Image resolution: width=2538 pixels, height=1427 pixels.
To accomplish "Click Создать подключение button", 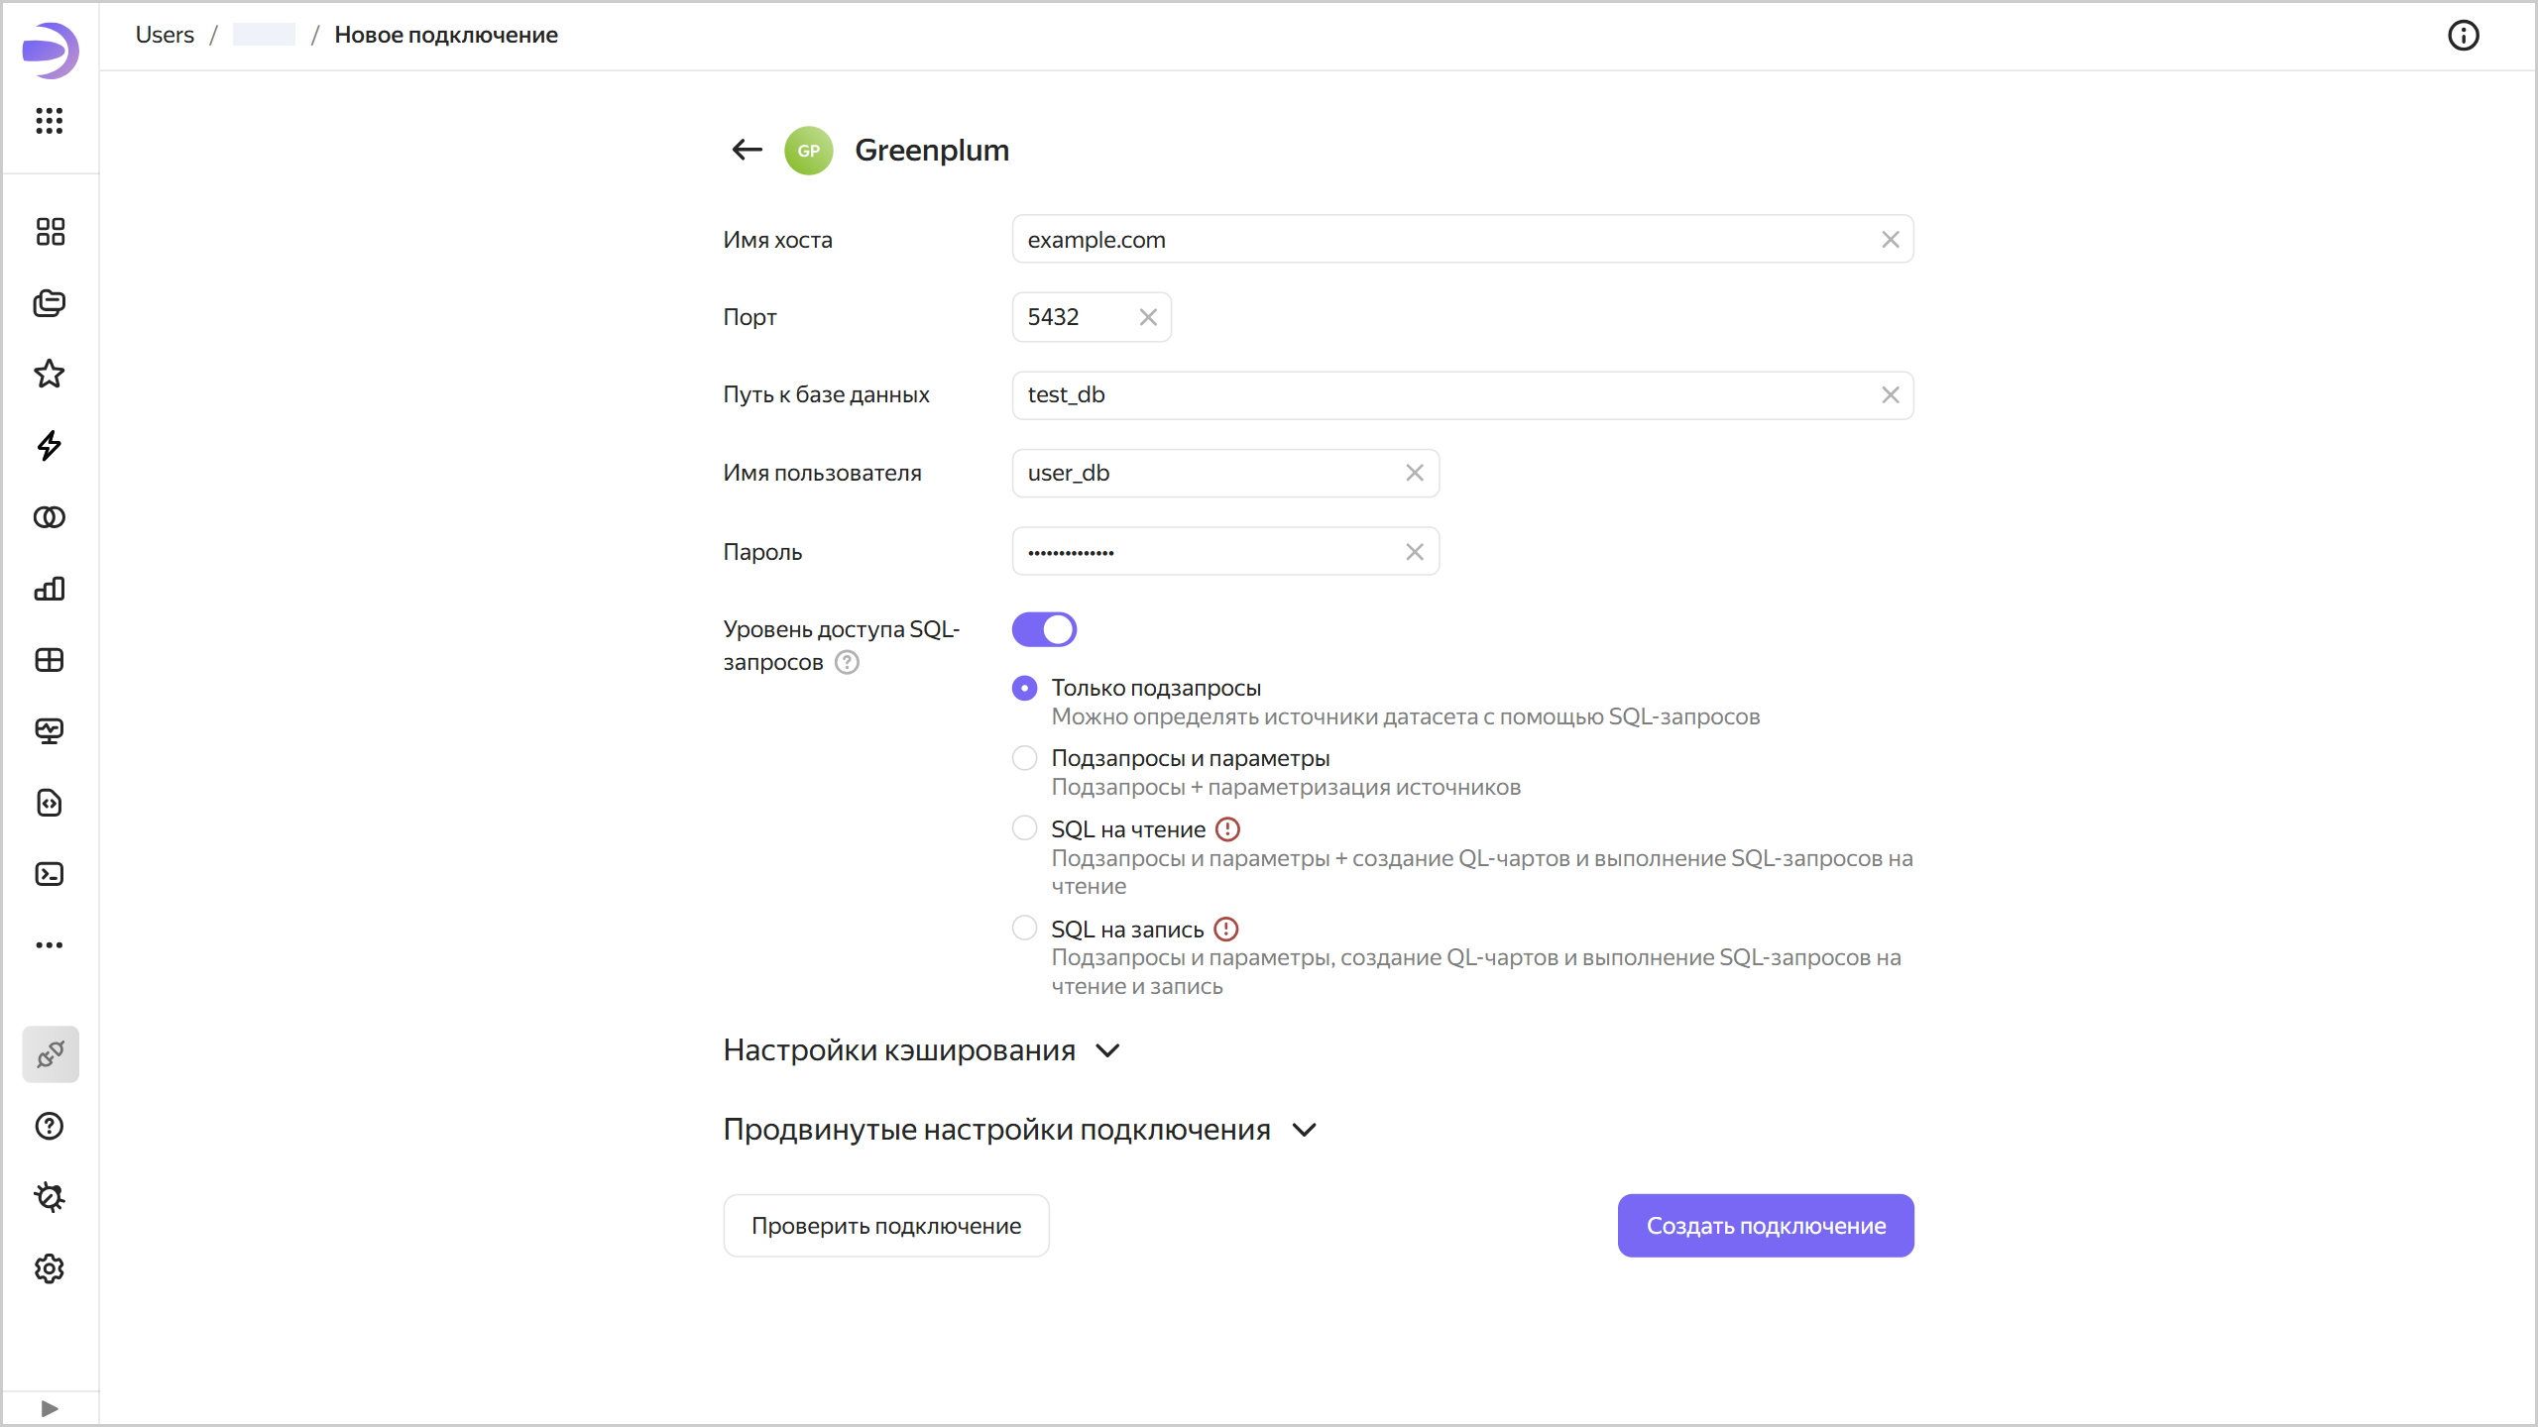I will 1766,1226.
